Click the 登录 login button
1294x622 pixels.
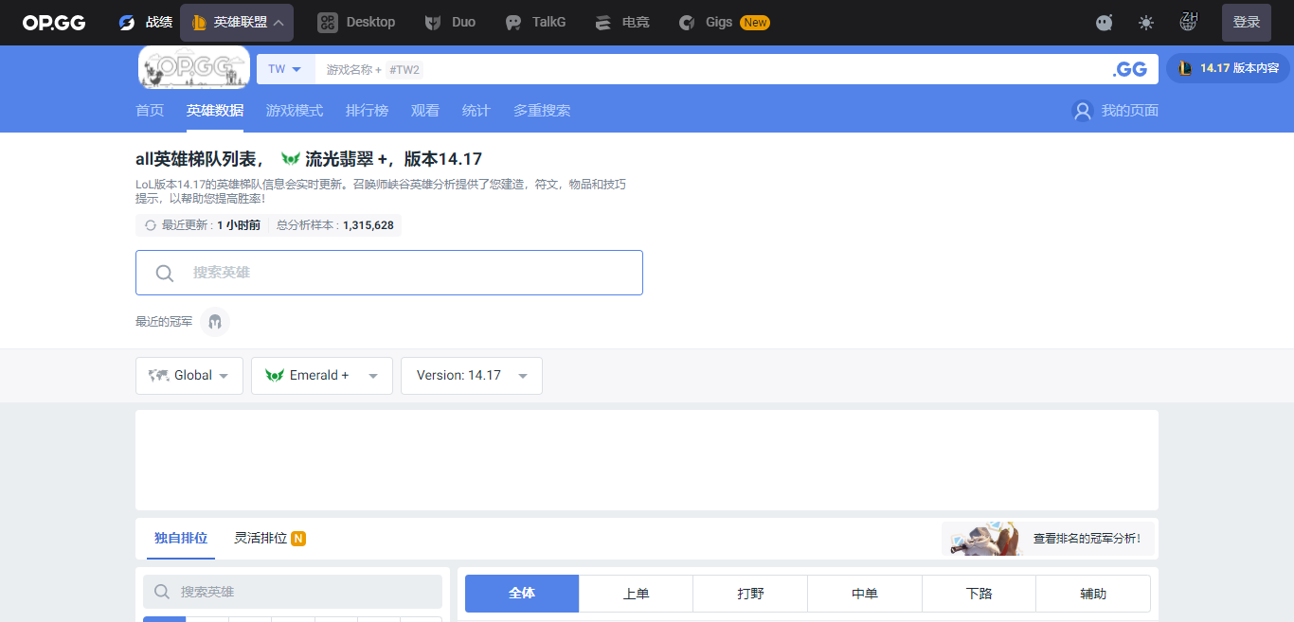(1247, 23)
